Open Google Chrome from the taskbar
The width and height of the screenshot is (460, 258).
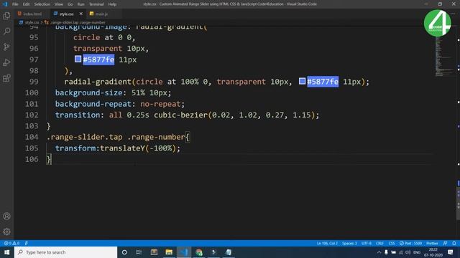coord(199,252)
